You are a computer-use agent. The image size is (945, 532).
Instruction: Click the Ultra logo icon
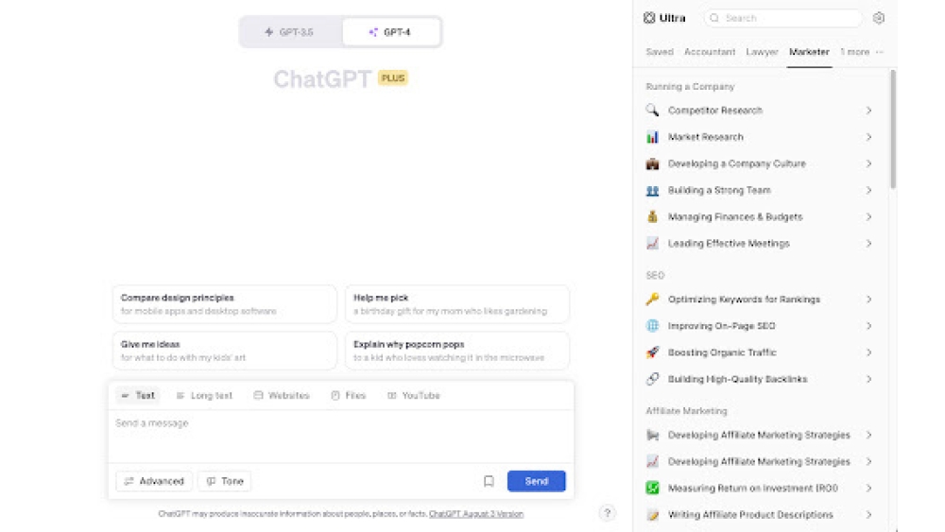pos(649,18)
